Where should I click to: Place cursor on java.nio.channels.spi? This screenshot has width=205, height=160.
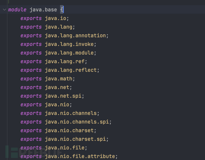click(x=78, y=122)
